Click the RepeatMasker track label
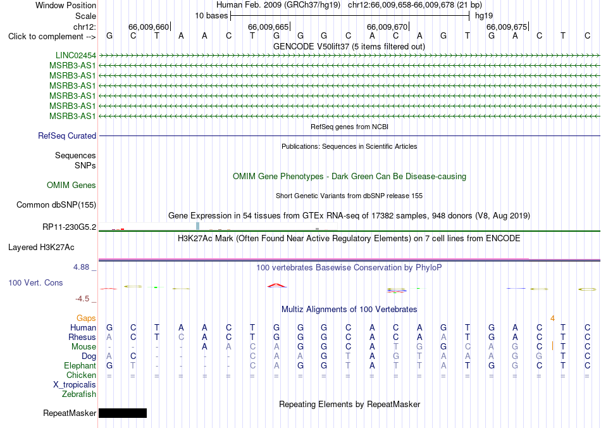This screenshot has height=428, width=601. point(70,413)
